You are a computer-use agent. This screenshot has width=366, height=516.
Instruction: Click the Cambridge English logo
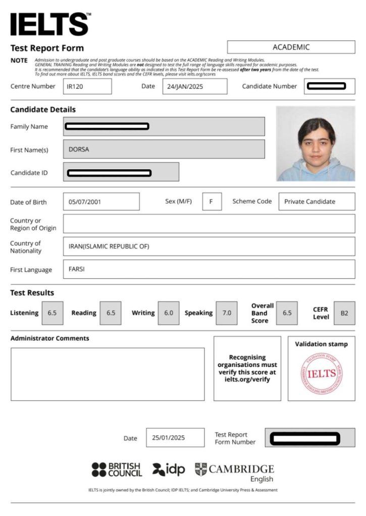(234, 472)
